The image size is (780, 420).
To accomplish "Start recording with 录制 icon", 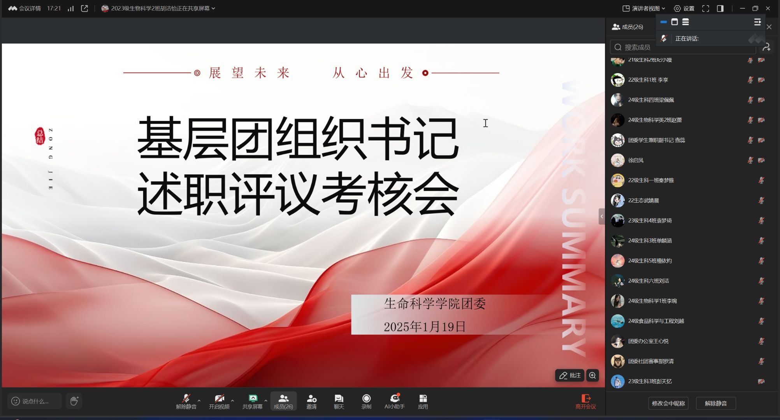I will tap(366, 399).
